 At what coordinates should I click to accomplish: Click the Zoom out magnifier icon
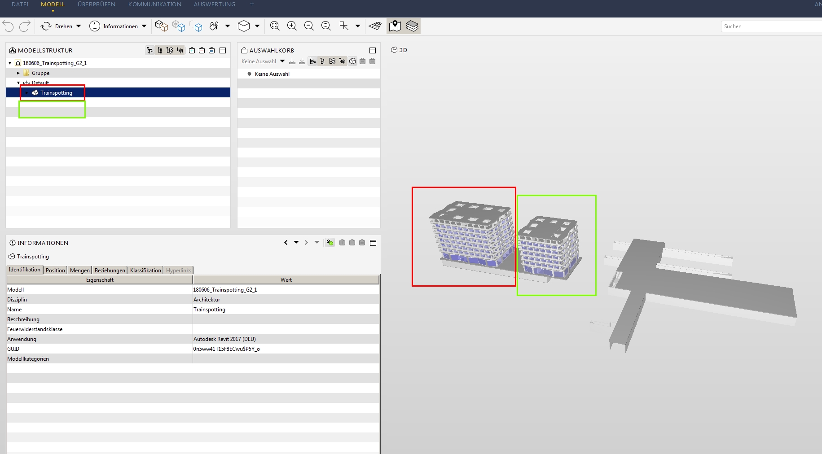click(309, 26)
